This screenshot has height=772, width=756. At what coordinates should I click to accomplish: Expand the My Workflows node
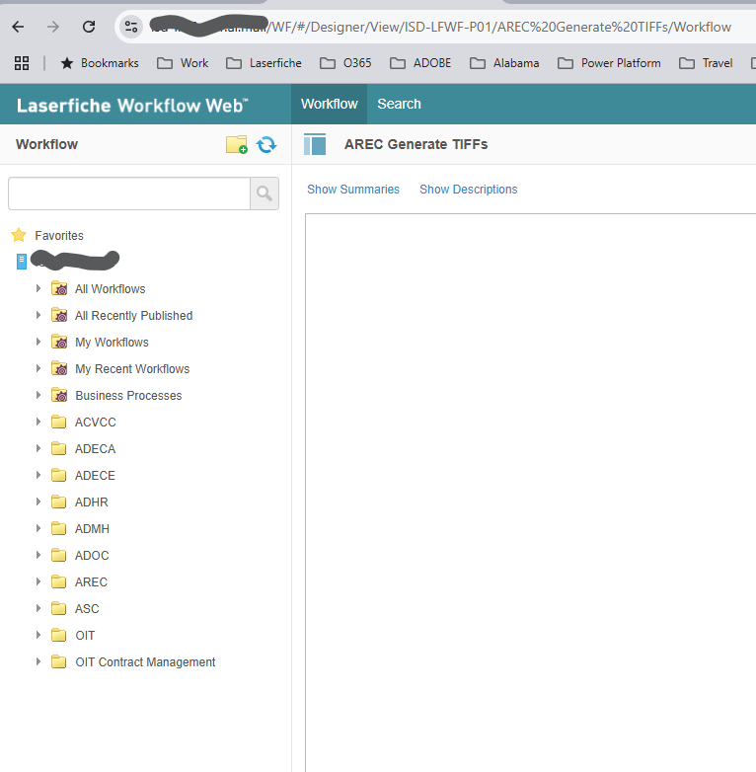[x=38, y=342]
